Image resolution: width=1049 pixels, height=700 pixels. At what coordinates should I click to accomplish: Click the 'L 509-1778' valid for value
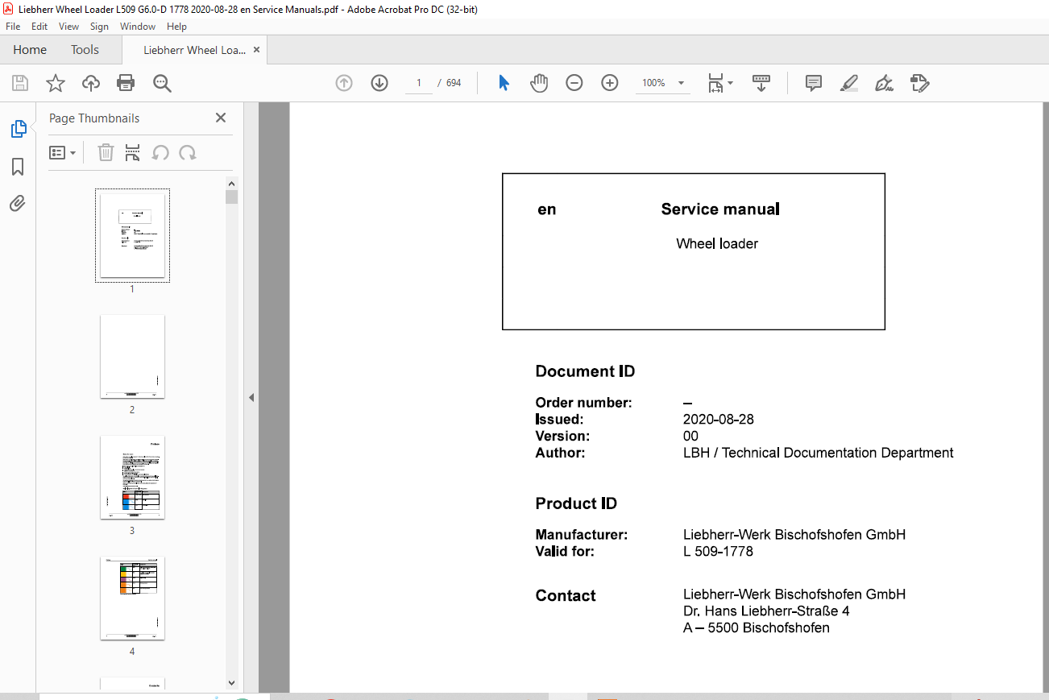(x=718, y=551)
